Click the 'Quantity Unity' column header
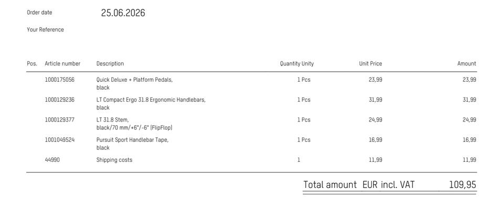The height and width of the screenshot is (209, 504). [x=297, y=63]
